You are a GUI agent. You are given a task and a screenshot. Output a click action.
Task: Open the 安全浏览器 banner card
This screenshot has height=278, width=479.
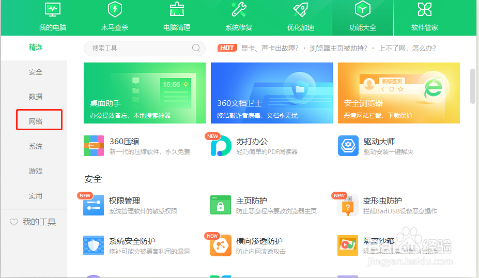(399, 93)
